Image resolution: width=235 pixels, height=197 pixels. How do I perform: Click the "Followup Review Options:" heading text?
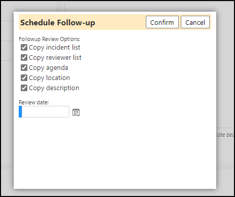[x=49, y=39]
